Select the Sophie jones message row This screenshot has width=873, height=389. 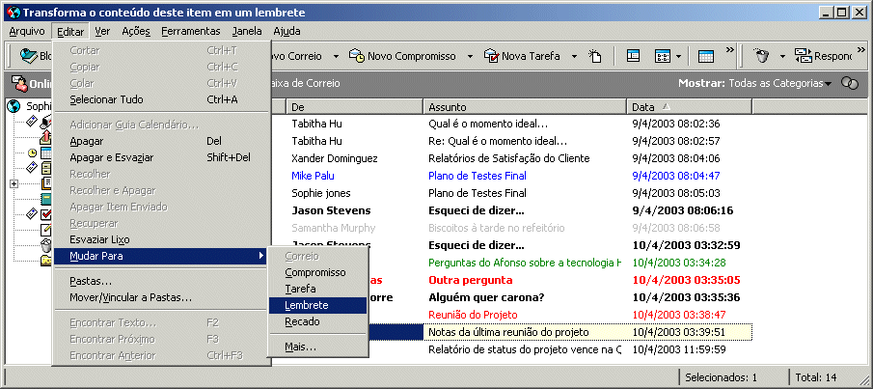coord(512,193)
